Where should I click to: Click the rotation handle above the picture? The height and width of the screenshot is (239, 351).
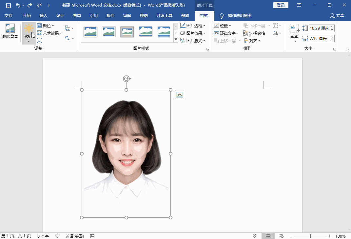pyautogui.click(x=127, y=79)
